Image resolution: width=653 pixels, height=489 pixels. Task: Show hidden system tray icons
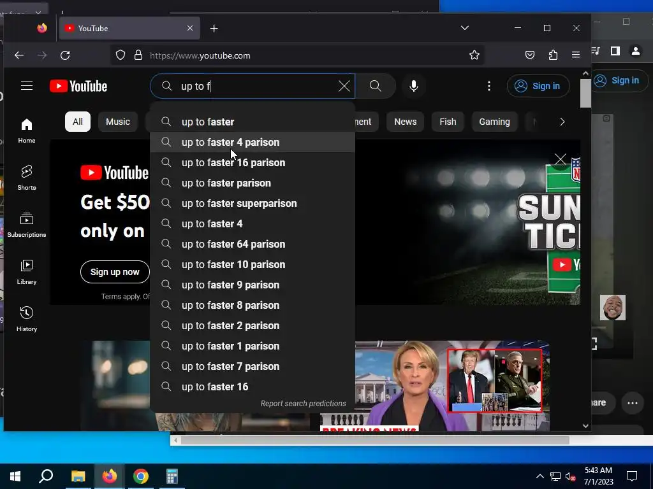tap(539, 476)
